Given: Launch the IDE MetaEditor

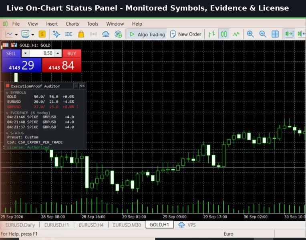Looking at the screenshot, I should tap(68, 34).
